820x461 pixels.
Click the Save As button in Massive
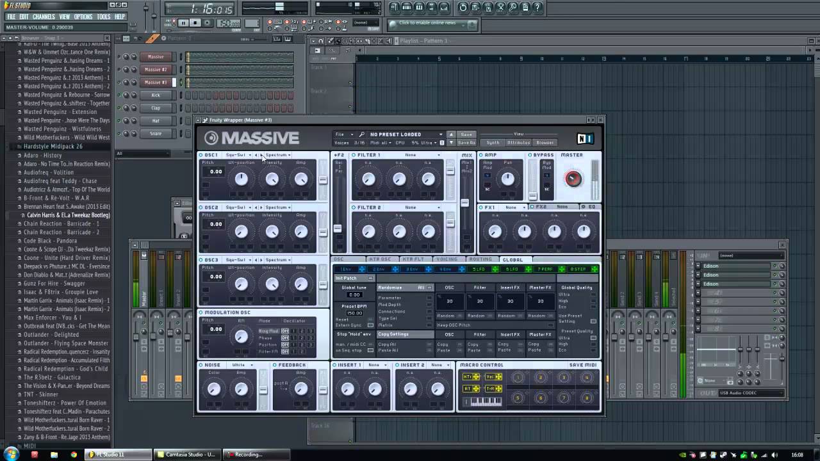coord(466,142)
